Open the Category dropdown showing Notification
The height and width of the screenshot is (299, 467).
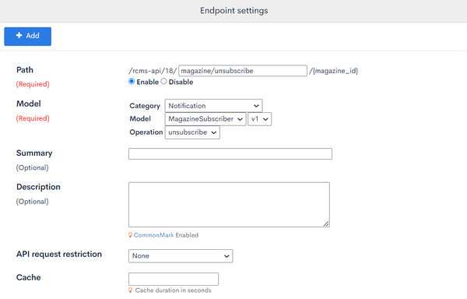click(213, 106)
